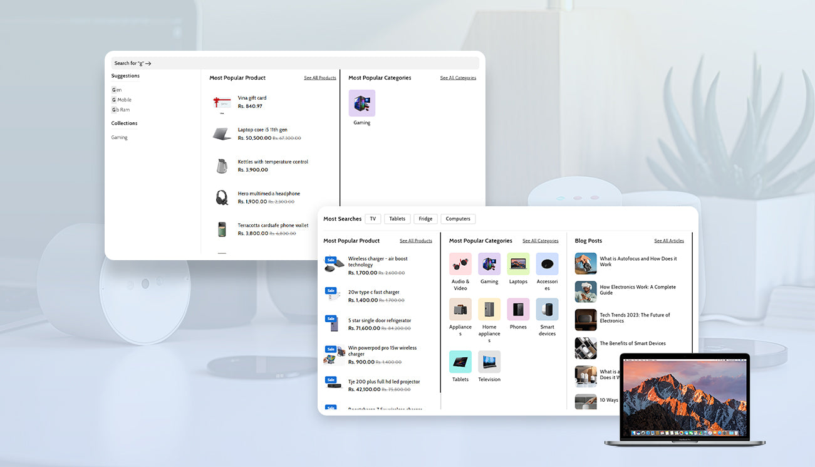Open the Audio & Video category icon
815x467 pixels.
click(460, 264)
